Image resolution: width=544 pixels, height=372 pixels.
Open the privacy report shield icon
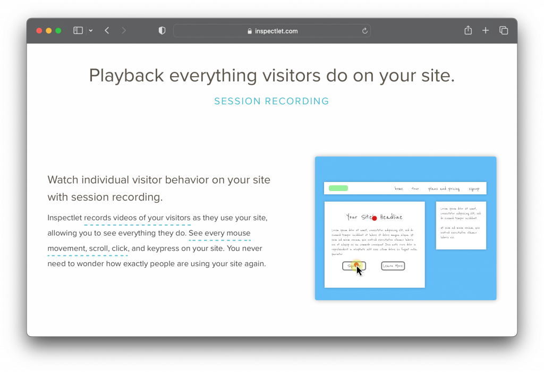[162, 30]
